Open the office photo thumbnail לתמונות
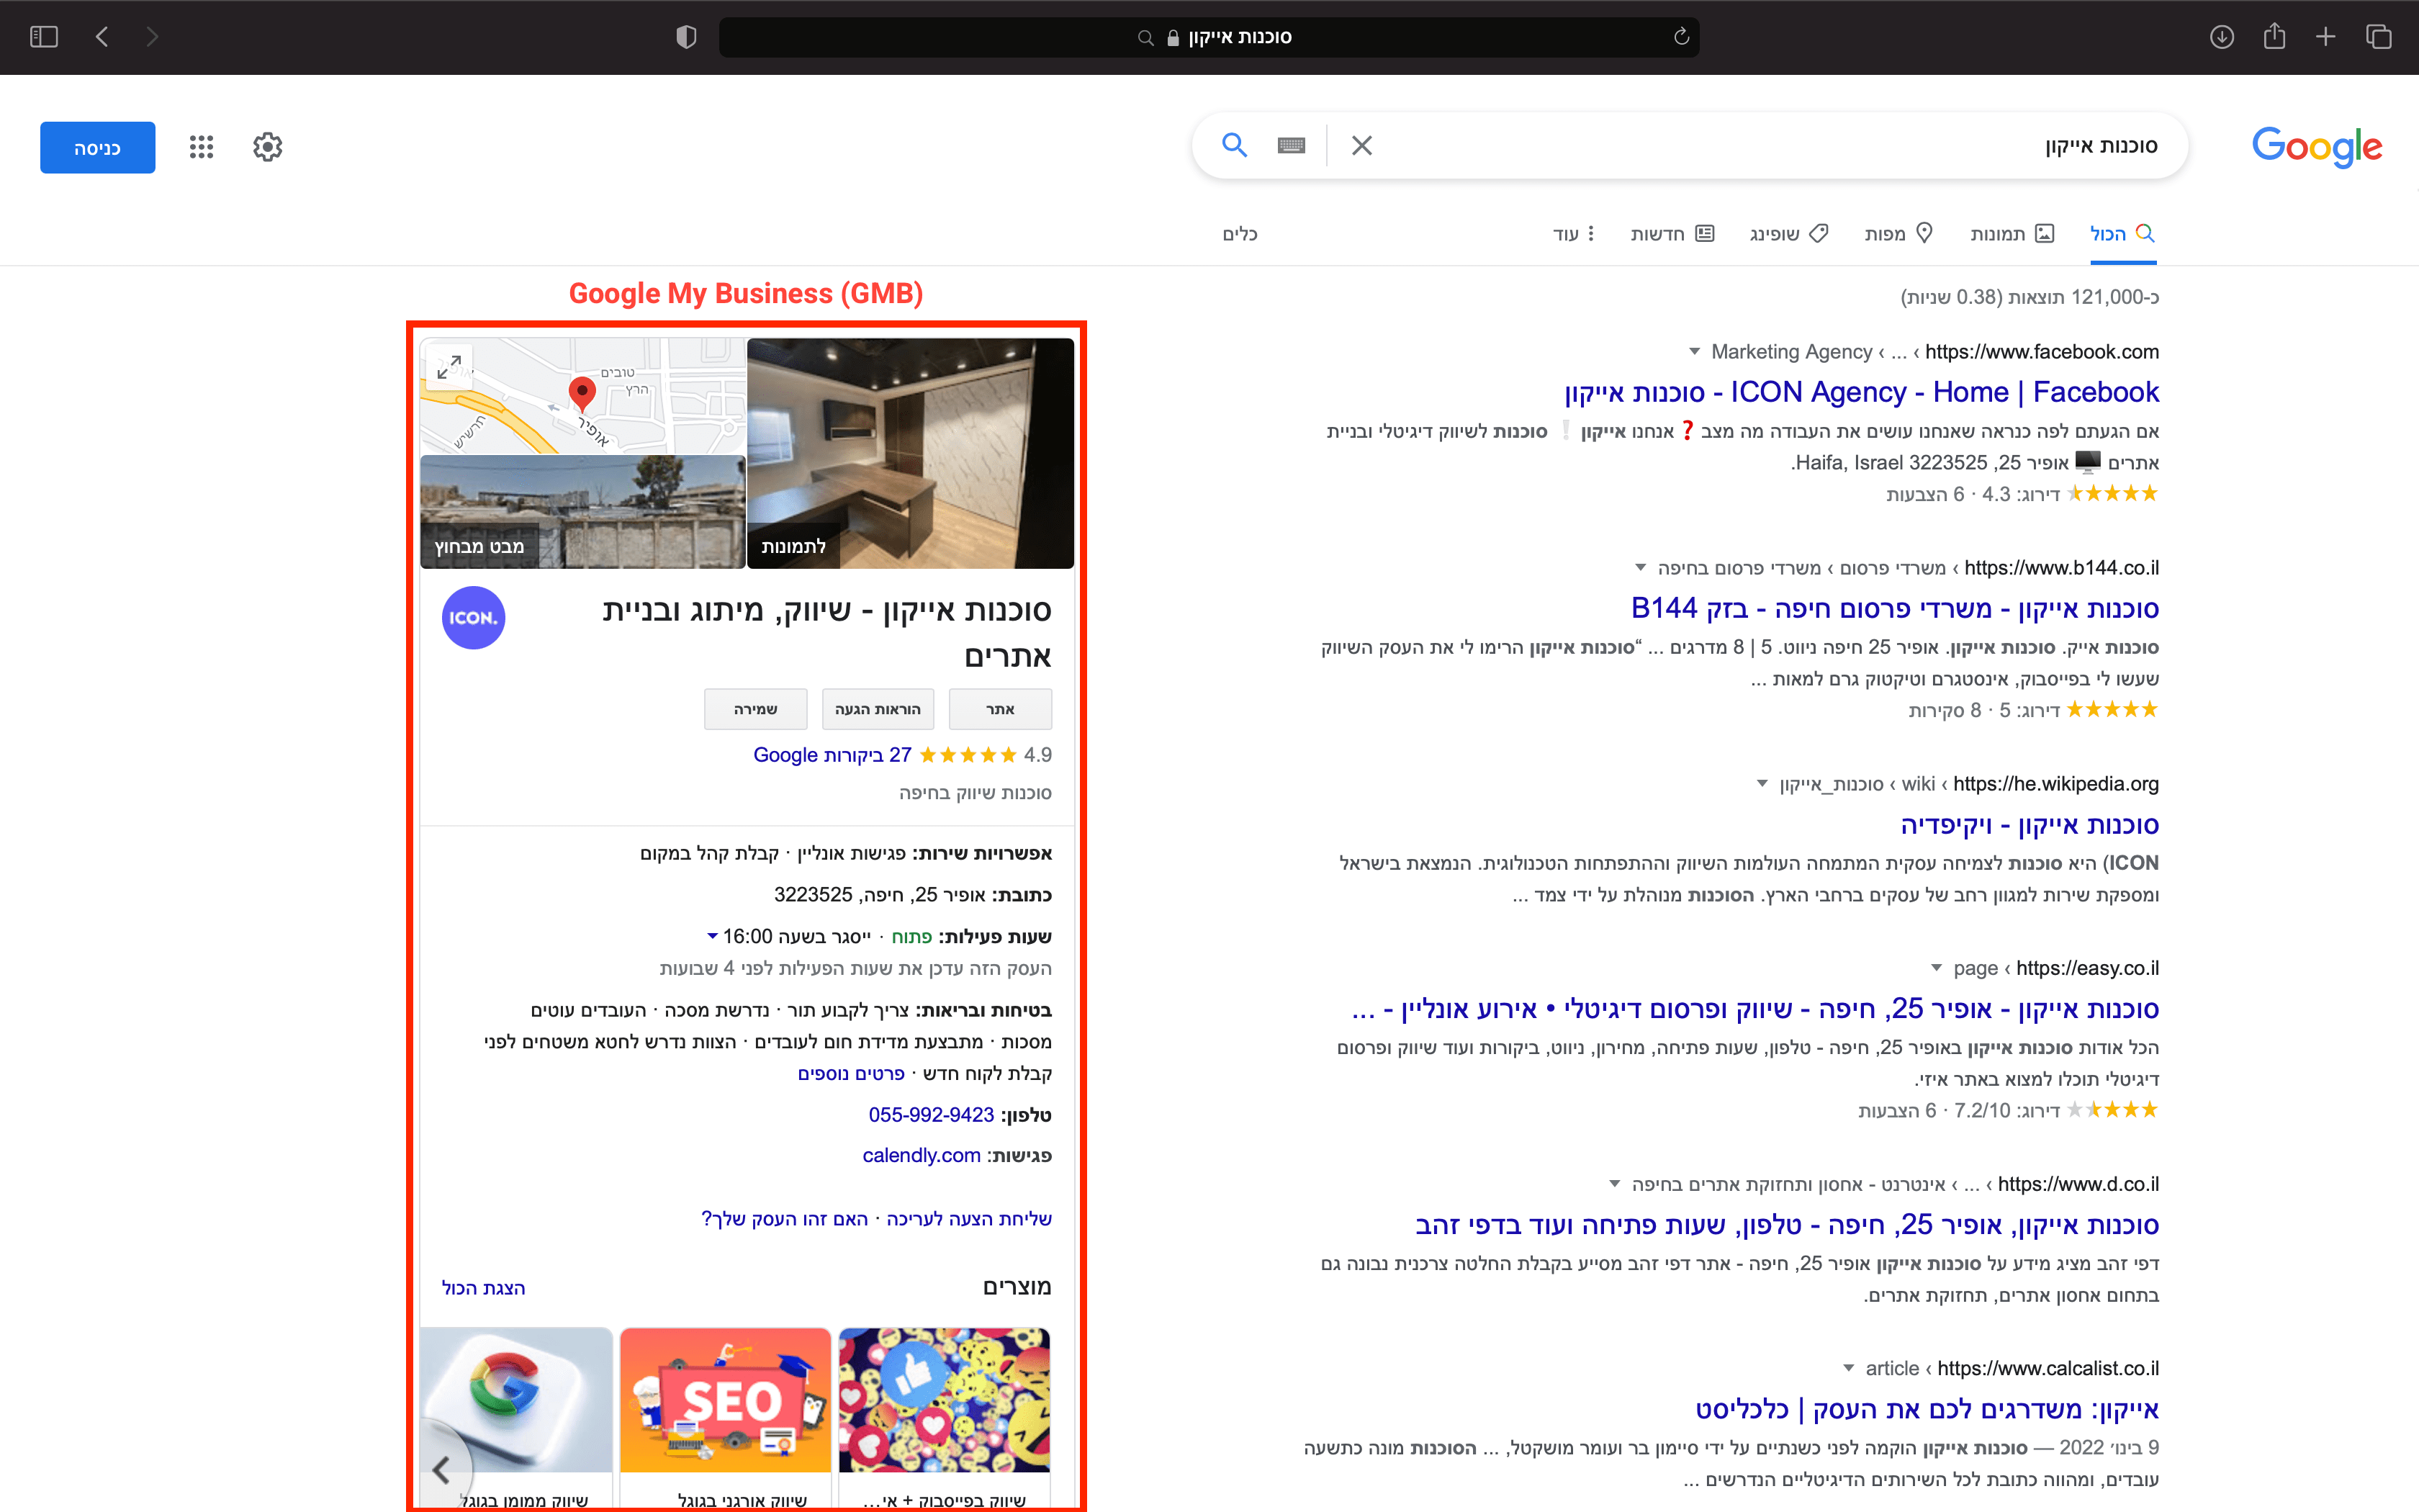 [x=911, y=453]
